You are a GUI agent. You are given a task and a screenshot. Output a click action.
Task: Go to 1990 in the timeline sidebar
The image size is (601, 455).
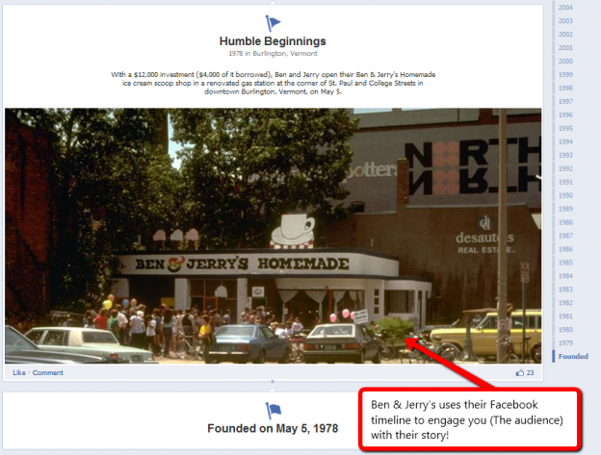pyautogui.click(x=565, y=195)
